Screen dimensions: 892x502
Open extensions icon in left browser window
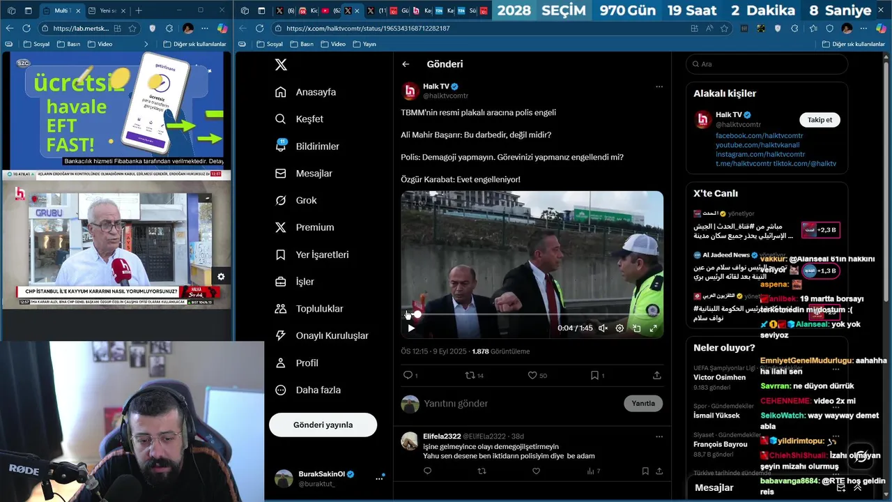(169, 28)
